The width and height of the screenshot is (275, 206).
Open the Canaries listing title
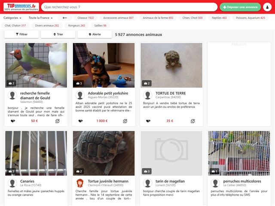(27, 181)
